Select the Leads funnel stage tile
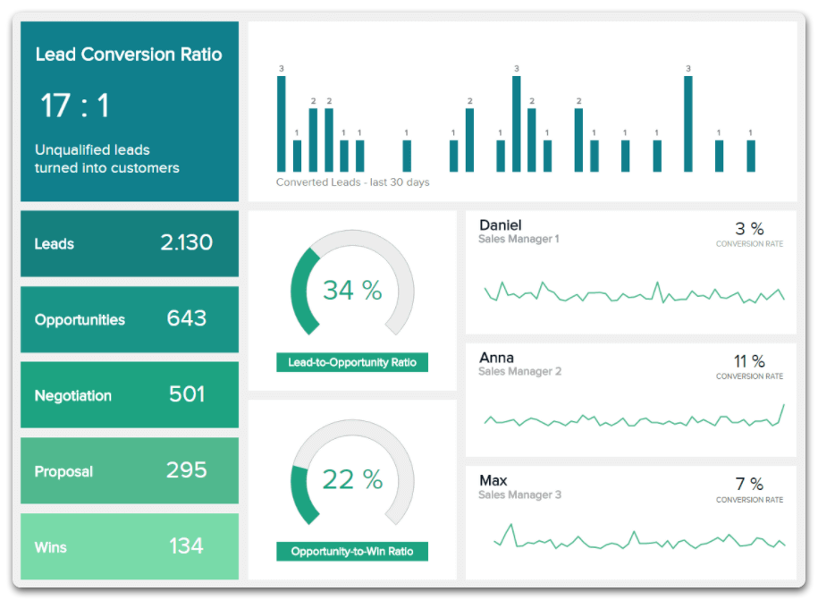818x600 pixels. click(130, 243)
